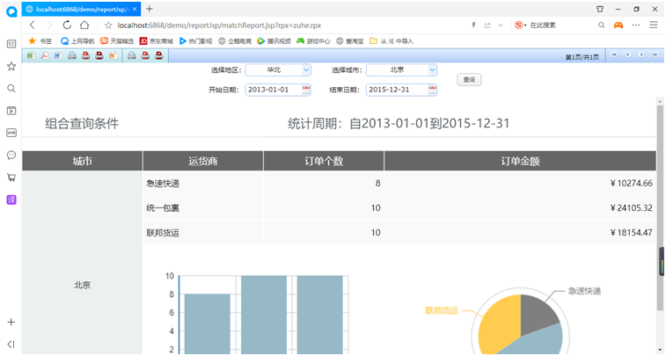Reload the page with refresh icon
Screen dimensions: 666x356
tap(67, 25)
